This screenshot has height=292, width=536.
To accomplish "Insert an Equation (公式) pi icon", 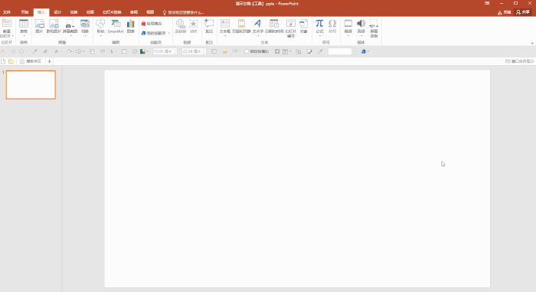I will 319,24.
